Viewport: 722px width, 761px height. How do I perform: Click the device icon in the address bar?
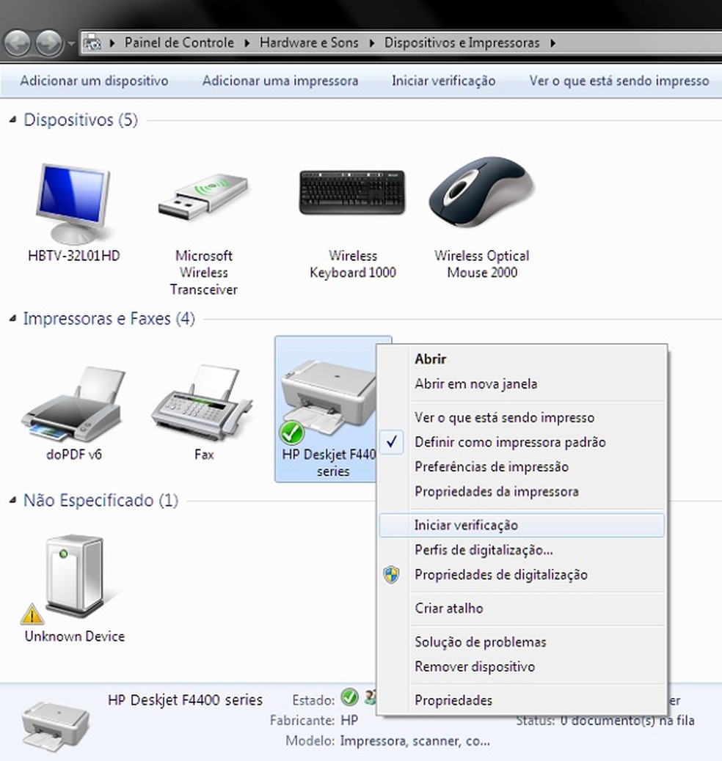94,43
